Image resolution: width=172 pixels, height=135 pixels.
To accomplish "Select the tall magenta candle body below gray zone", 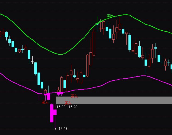I will coord(52,113).
